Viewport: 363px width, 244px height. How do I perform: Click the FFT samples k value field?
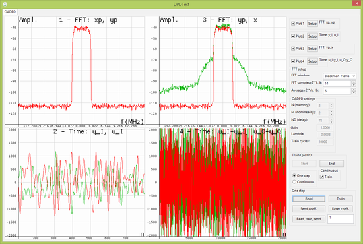pyautogui.click(x=337, y=84)
